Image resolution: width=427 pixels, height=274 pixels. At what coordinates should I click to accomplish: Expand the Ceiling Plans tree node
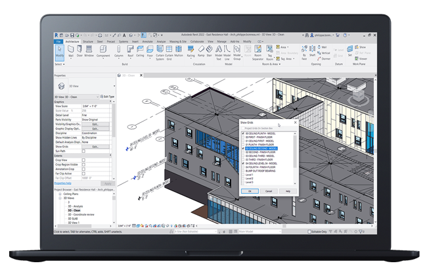click(x=60, y=194)
